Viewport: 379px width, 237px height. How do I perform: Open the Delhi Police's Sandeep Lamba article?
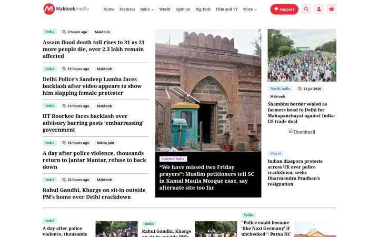pyautogui.click(x=92, y=86)
